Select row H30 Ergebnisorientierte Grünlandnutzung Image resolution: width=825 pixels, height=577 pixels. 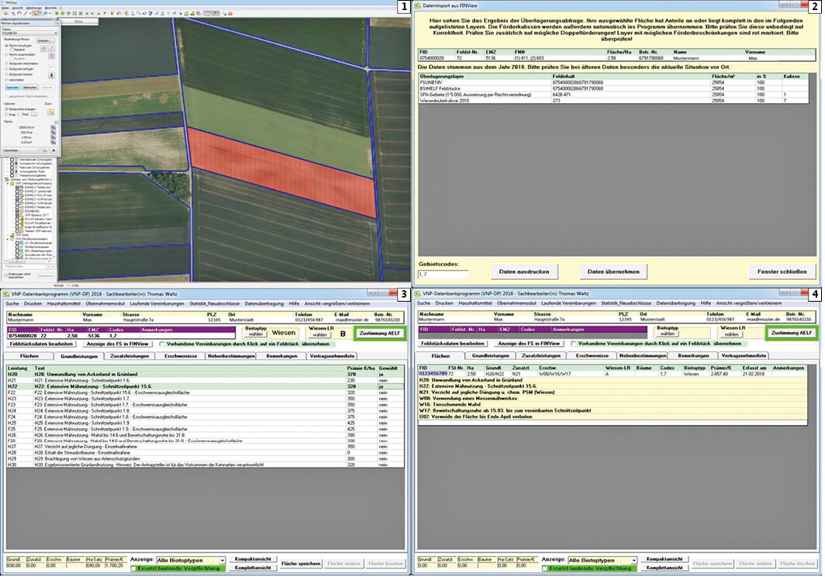click(205, 465)
